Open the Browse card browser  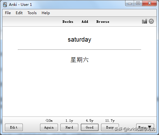[103, 22]
